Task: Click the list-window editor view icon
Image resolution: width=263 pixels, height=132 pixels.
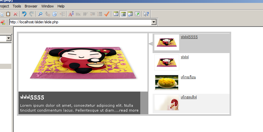Action: click(116, 14)
